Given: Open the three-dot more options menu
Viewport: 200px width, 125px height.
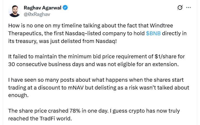Looking at the screenshot, I should 189,8.
